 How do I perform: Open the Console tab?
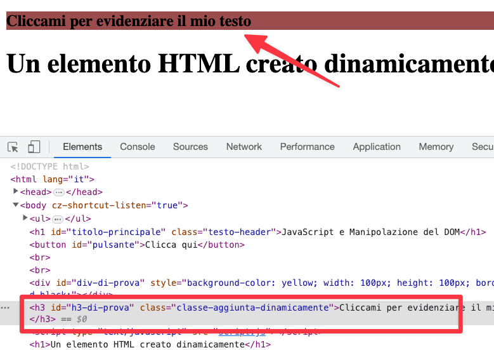[x=138, y=147]
